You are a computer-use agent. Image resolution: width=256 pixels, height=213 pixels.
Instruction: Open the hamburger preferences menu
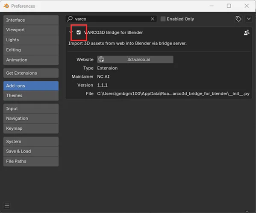click(7, 205)
